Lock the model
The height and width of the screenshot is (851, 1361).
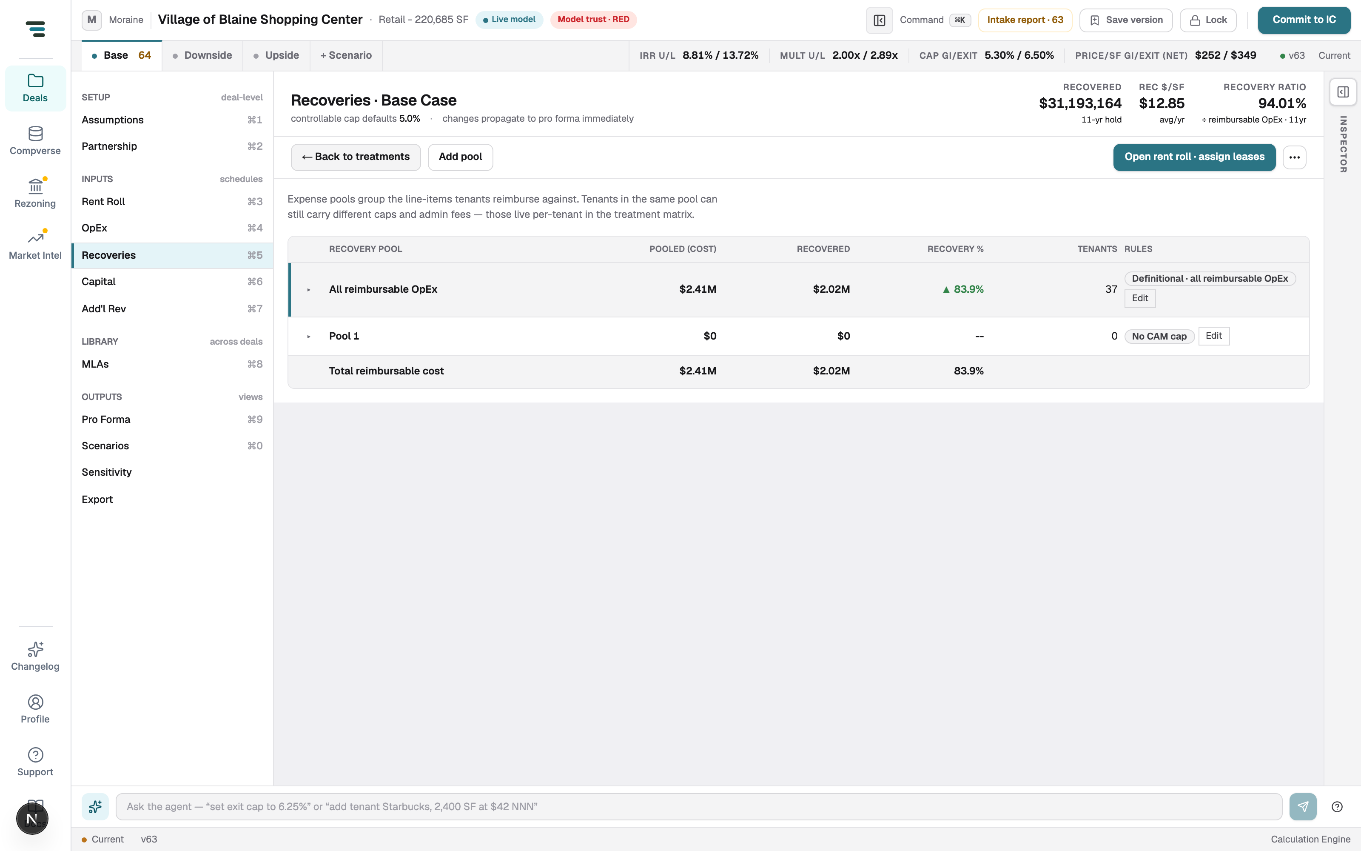pos(1208,20)
